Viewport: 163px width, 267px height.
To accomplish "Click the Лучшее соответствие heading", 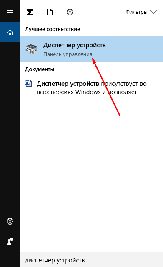I will (x=53, y=29).
